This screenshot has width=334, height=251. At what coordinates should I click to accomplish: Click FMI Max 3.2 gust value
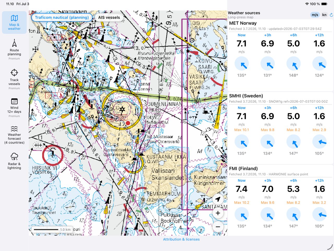(319, 202)
